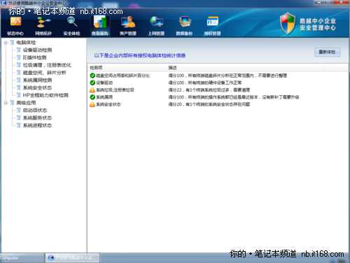Select 系统服务状态 in the tree
This screenshot has width=350, height=263.
point(37,118)
